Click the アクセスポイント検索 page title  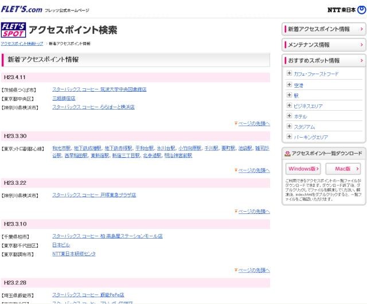click(73, 30)
